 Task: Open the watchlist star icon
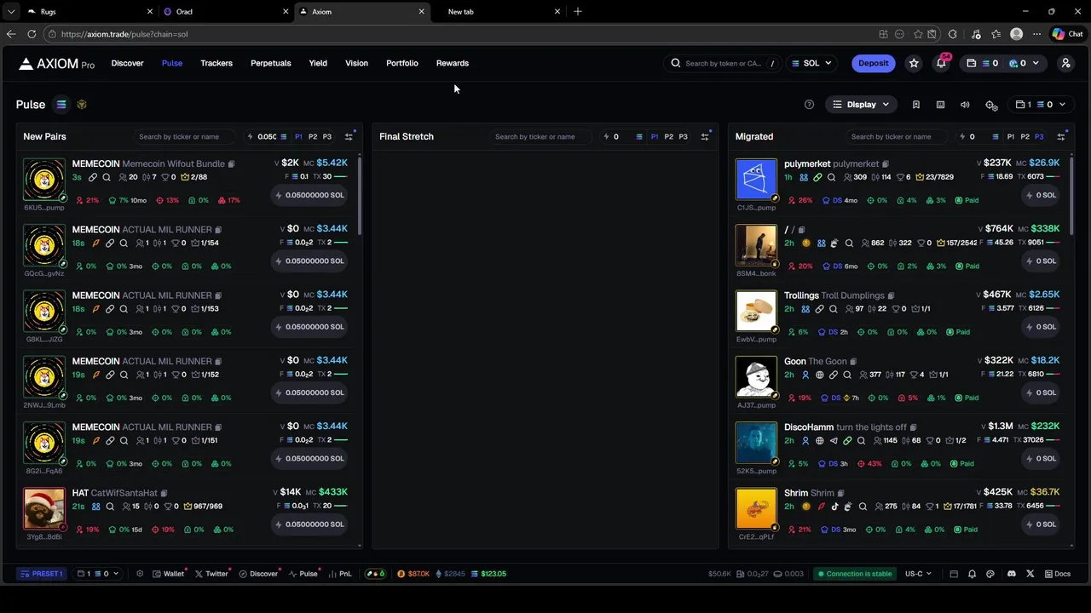click(x=914, y=63)
